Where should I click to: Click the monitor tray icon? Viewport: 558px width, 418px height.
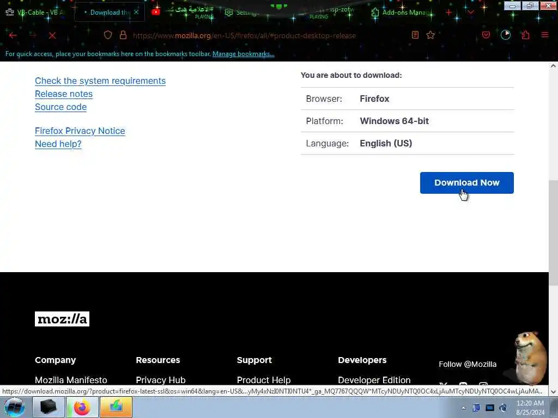[490, 408]
